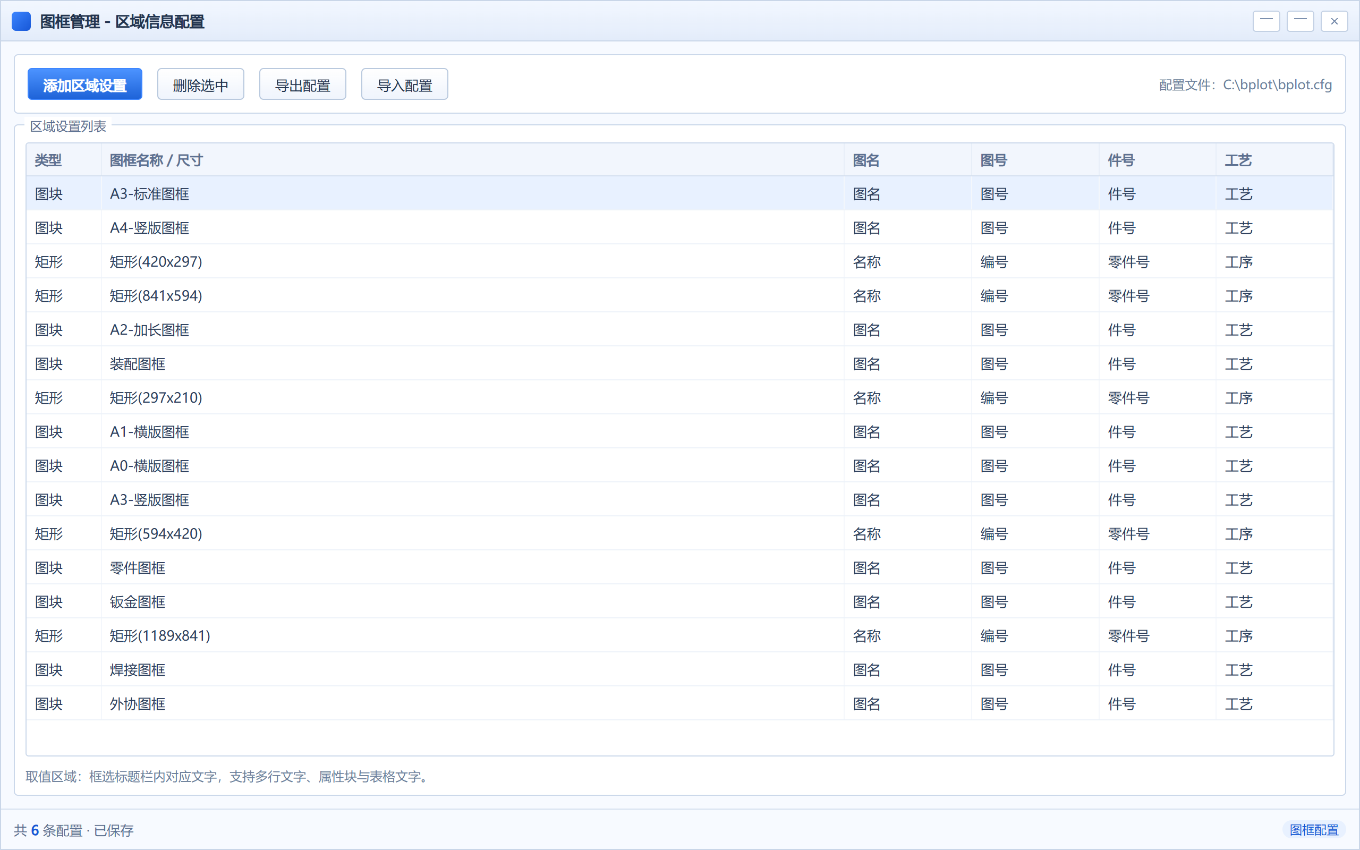Select the 外协图框 row

(680, 704)
